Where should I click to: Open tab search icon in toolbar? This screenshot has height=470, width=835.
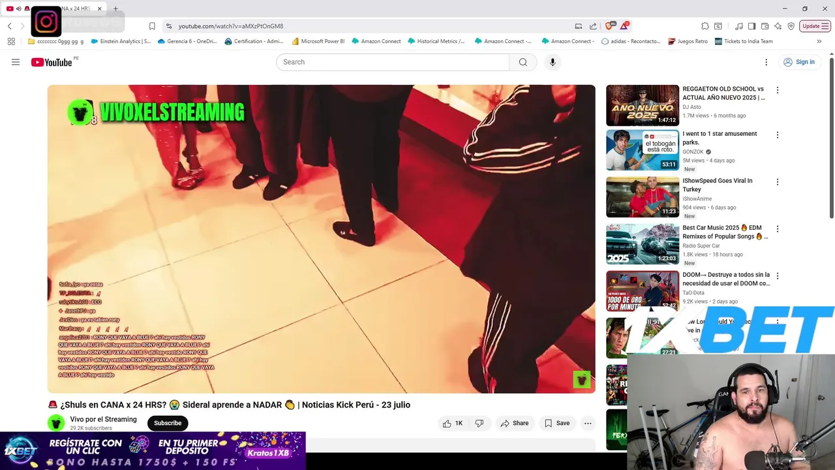(x=718, y=26)
